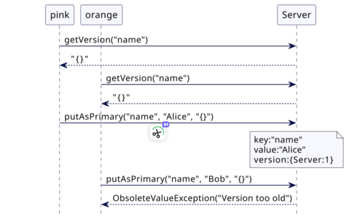This screenshot has height=220, width=358.
Task: Click the getVersion("name") message sent from orange
Action: tap(148, 79)
